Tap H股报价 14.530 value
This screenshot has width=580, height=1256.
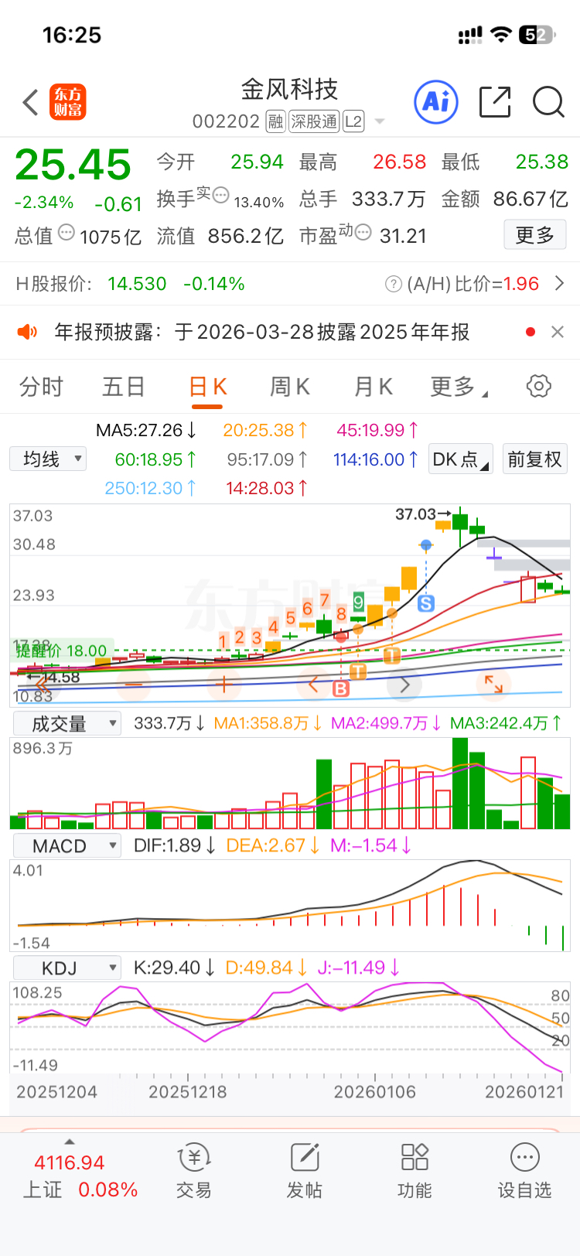(137, 284)
